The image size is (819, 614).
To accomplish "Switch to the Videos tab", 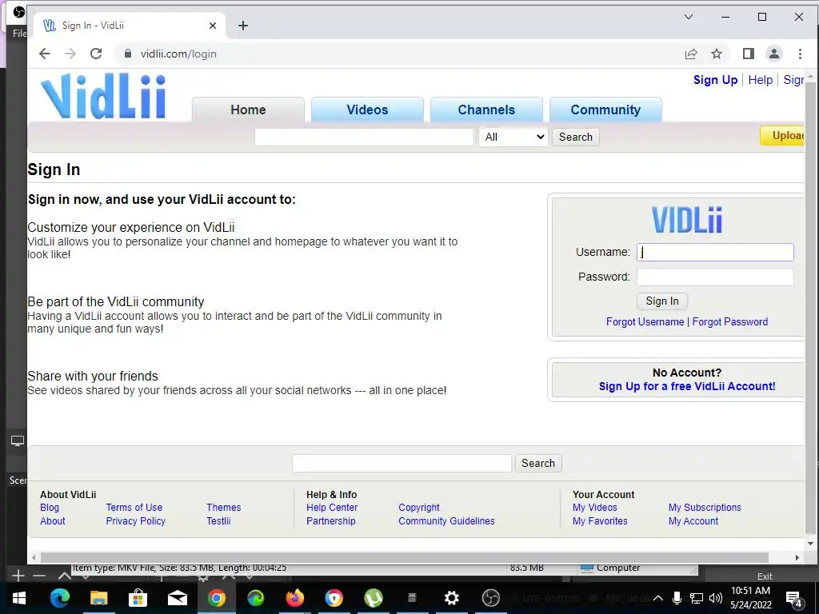I will click(367, 110).
